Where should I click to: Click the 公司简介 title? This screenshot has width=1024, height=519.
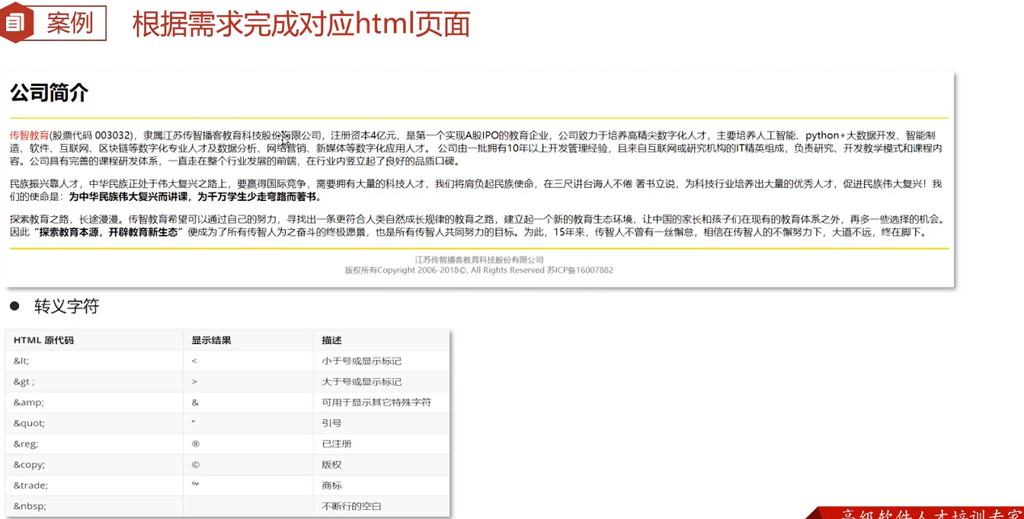(50, 94)
